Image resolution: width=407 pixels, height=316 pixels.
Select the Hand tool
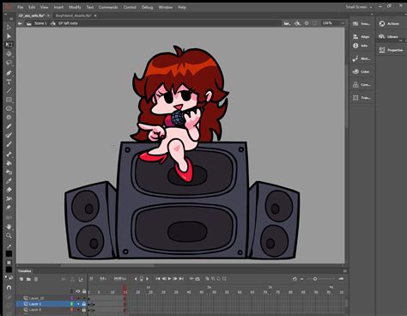(9, 227)
